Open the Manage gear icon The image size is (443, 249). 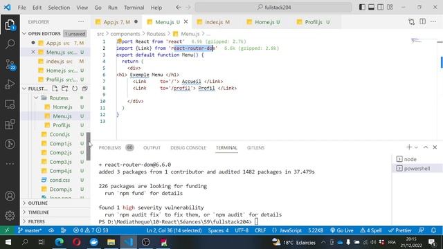(x=10, y=215)
